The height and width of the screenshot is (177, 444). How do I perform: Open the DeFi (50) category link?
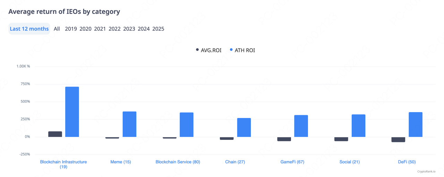[x=407, y=162]
